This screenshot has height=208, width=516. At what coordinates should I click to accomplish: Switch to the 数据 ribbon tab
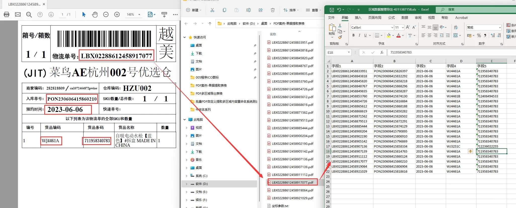click(x=405, y=18)
